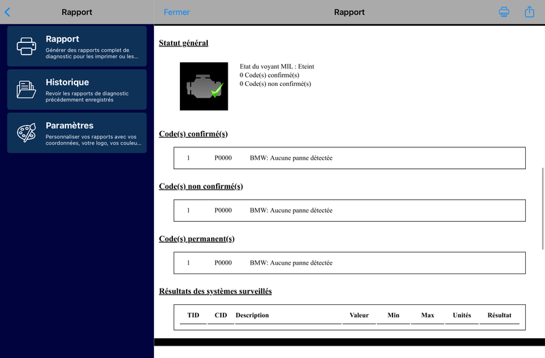
Task: Click the P0000 row under confirmed codes
Action: tap(349, 158)
